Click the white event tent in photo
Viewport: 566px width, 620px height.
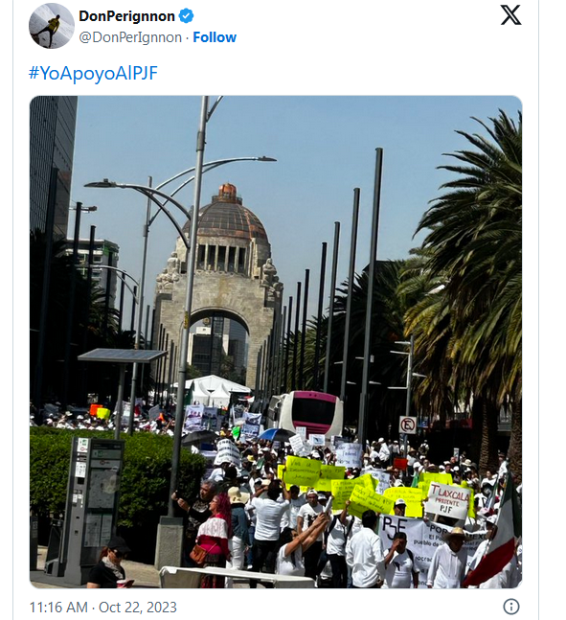pyautogui.click(x=214, y=389)
